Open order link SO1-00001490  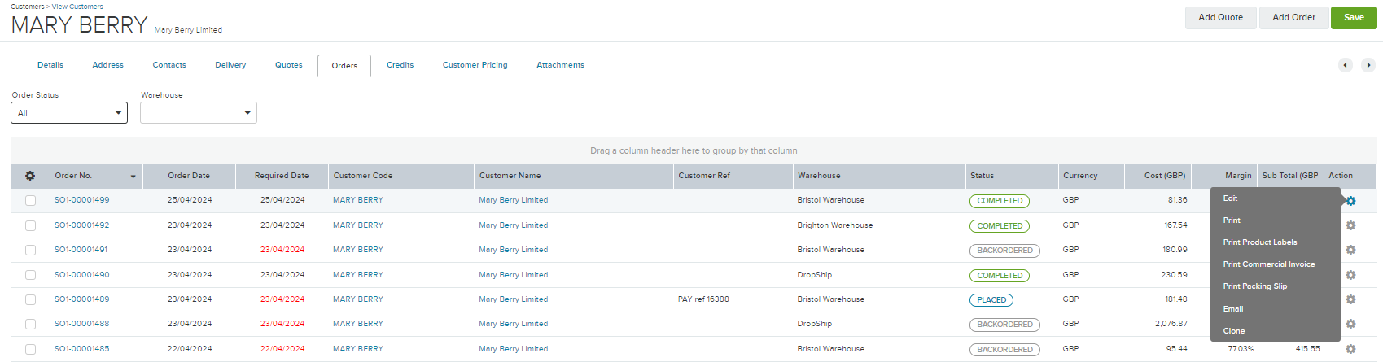pos(81,275)
